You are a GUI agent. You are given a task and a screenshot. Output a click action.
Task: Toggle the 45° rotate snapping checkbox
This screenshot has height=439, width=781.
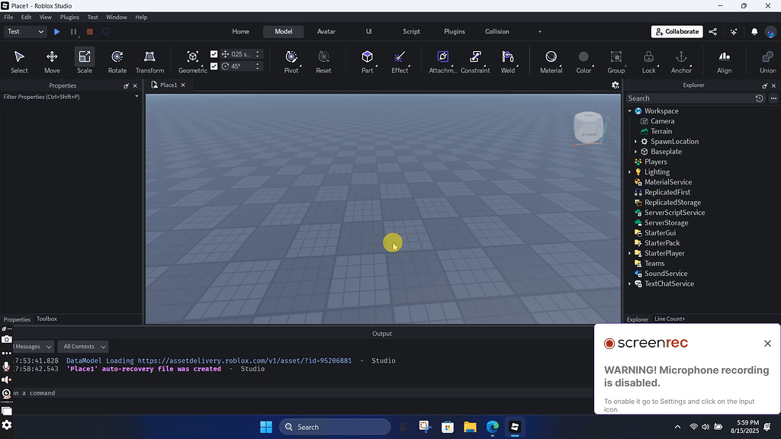click(x=214, y=66)
